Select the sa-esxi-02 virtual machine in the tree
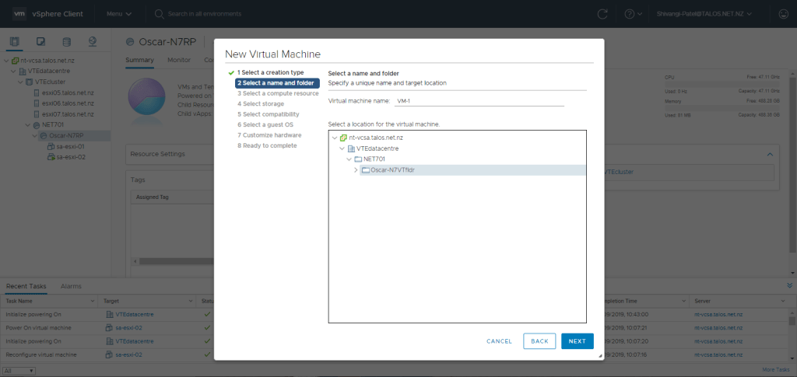The image size is (797, 377). click(x=70, y=156)
